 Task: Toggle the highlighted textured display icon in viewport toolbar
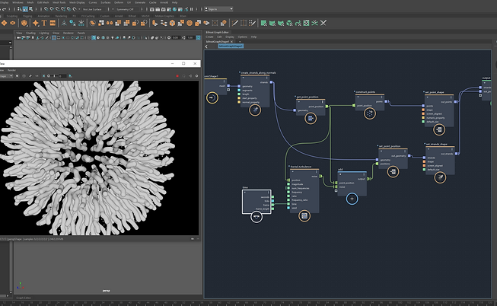click(94, 38)
